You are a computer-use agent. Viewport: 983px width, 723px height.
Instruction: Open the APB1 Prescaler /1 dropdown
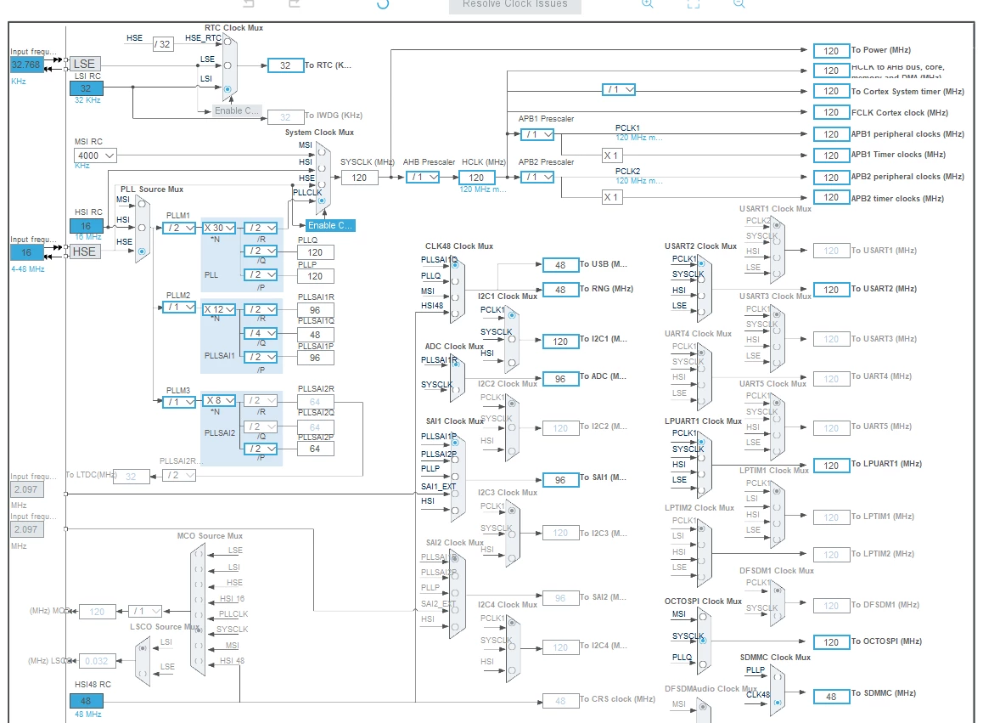537,134
